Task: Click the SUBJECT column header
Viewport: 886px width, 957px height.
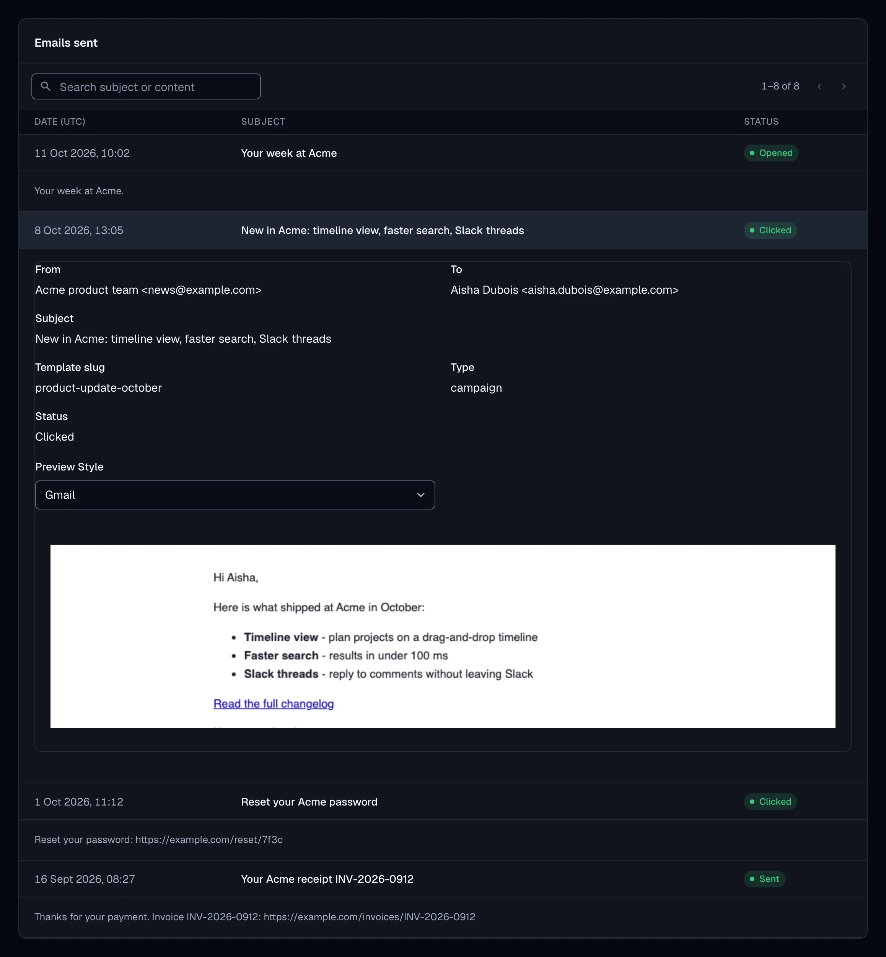Action: click(263, 121)
